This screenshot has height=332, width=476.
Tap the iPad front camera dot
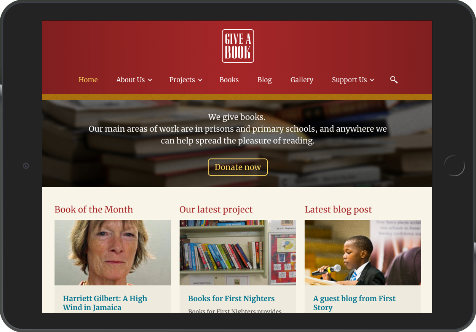tap(26, 166)
